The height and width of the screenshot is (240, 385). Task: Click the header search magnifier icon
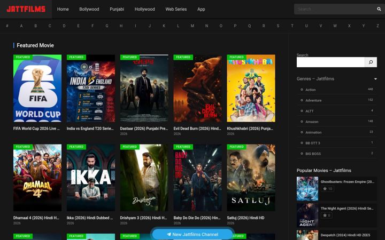[x=379, y=9]
